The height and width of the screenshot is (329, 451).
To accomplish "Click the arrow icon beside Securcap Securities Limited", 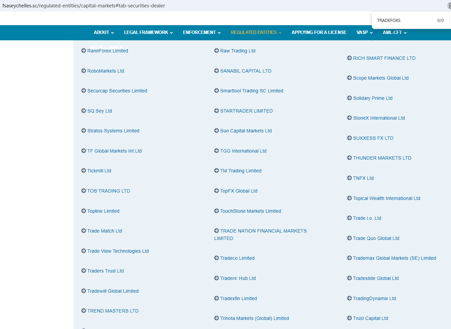I will pos(84,91).
